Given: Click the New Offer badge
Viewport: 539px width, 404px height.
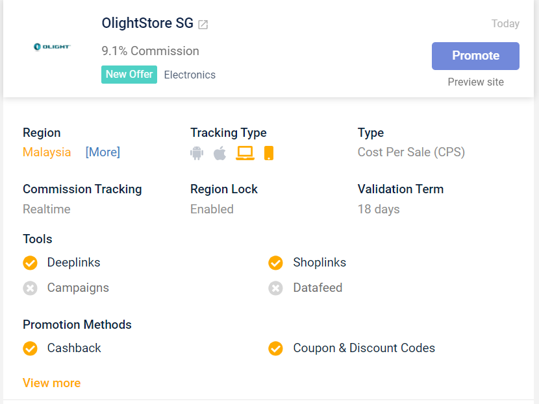Looking at the screenshot, I should [129, 75].
